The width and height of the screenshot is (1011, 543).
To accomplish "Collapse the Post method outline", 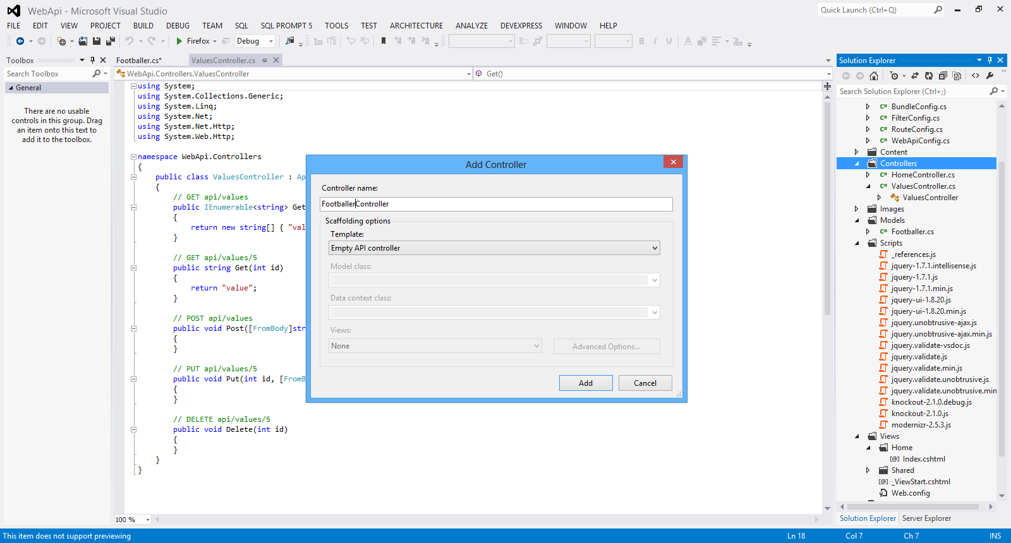I will click(133, 328).
